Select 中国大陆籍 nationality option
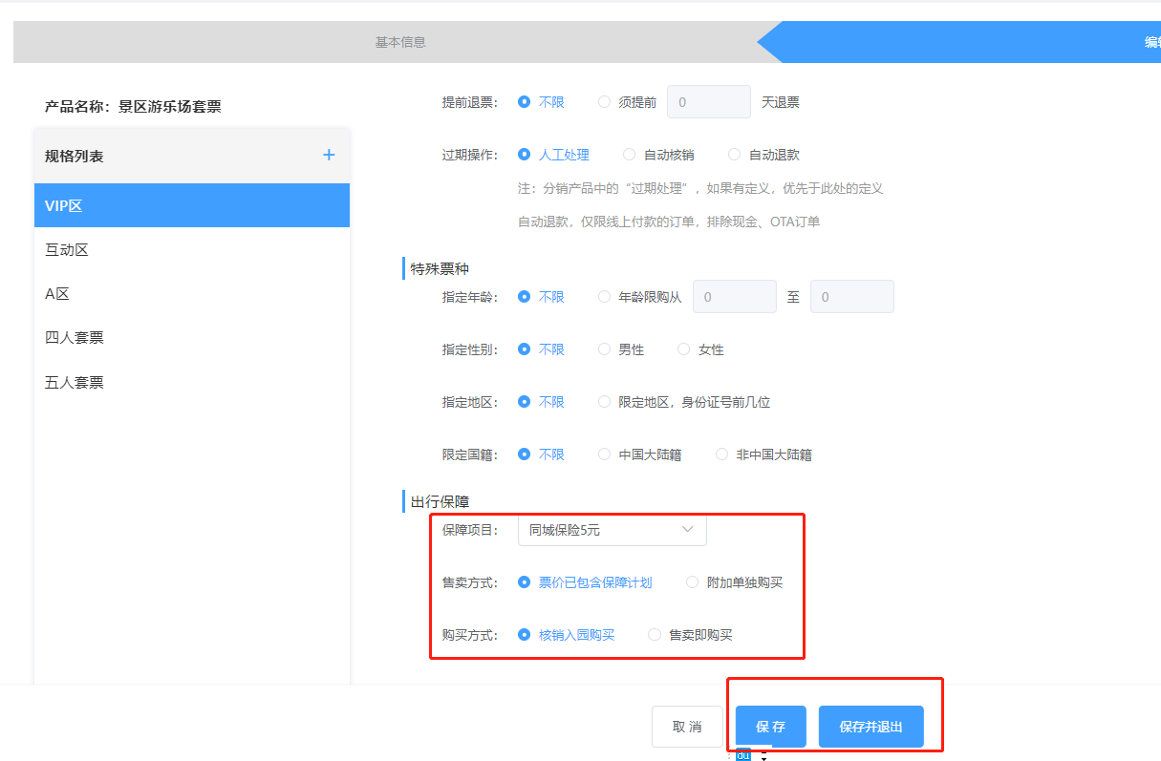The width and height of the screenshot is (1161, 761). tap(604, 454)
